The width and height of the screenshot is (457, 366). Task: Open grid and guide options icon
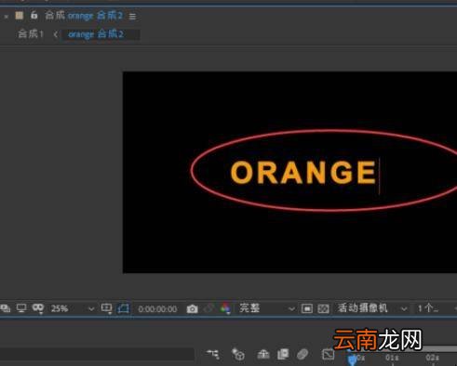click(106, 308)
